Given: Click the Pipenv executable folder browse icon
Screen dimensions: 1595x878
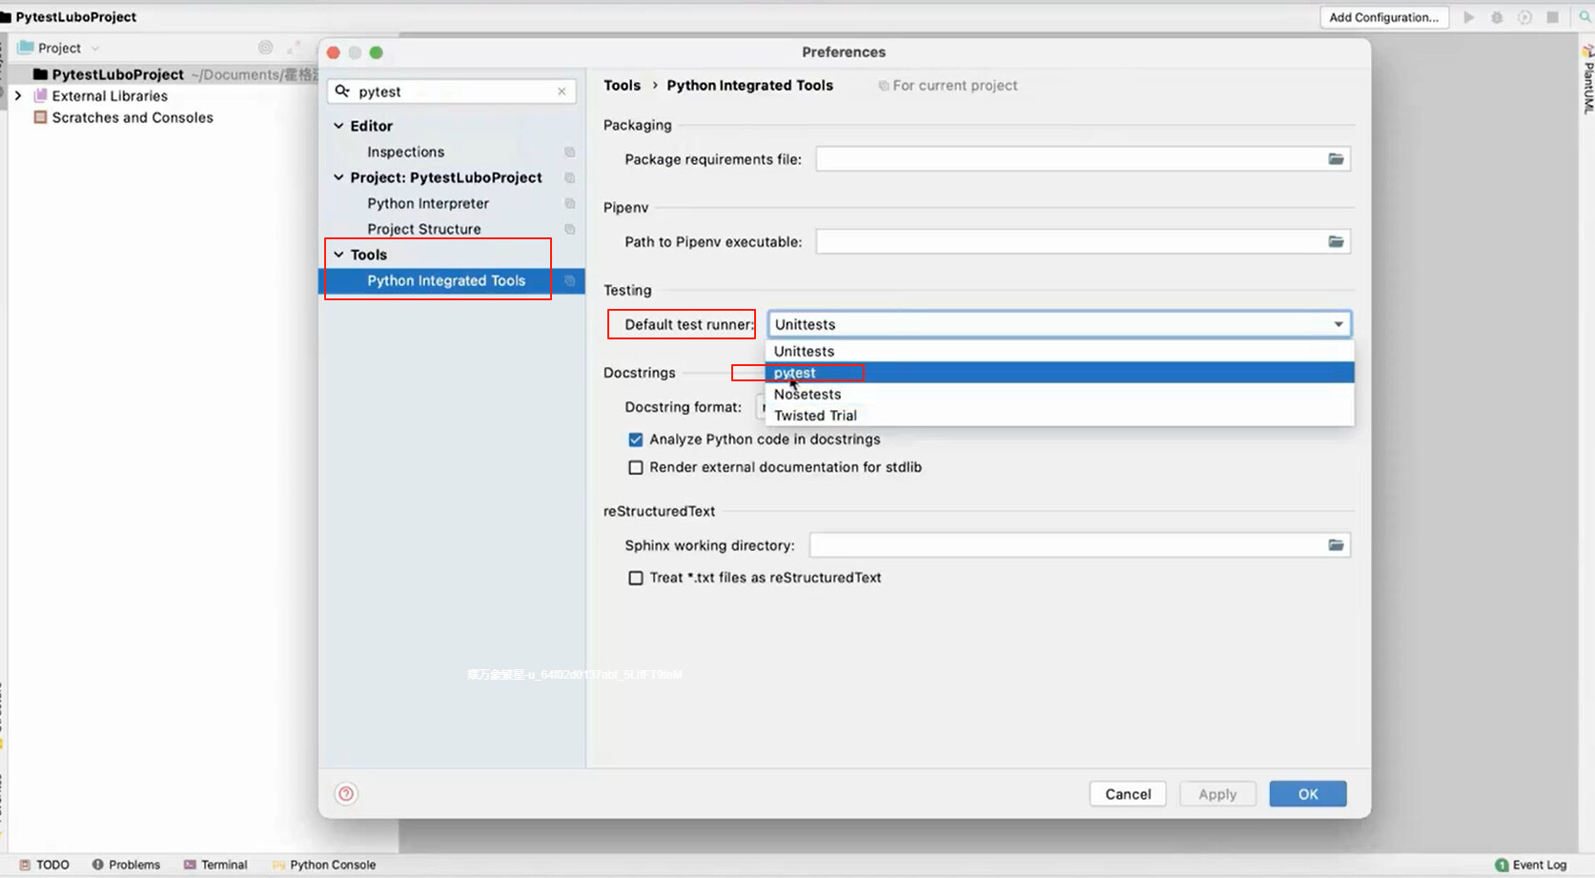Looking at the screenshot, I should [1336, 242].
